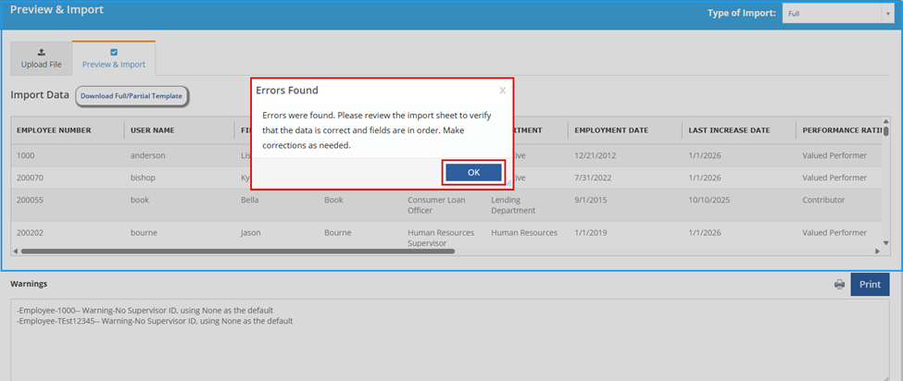Viewport: 903px width, 381px height.
Task: Click last increase date 10/10/2025
Action: coord(709,200)
